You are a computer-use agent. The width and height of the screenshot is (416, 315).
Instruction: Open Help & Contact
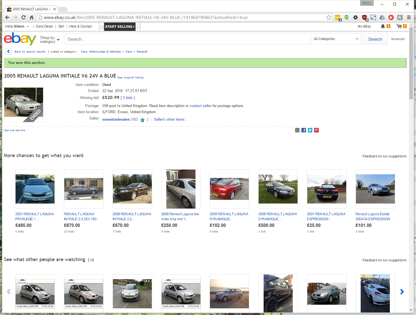click(x=81, y=26)
